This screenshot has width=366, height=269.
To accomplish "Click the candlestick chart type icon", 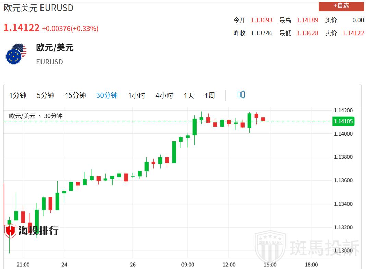I will tap(241, 95).
